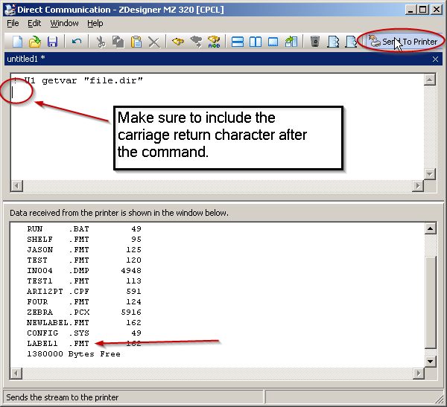Undo the last edit in toolbar
Screen dimensions: 447x407
(x=77, y=42)
